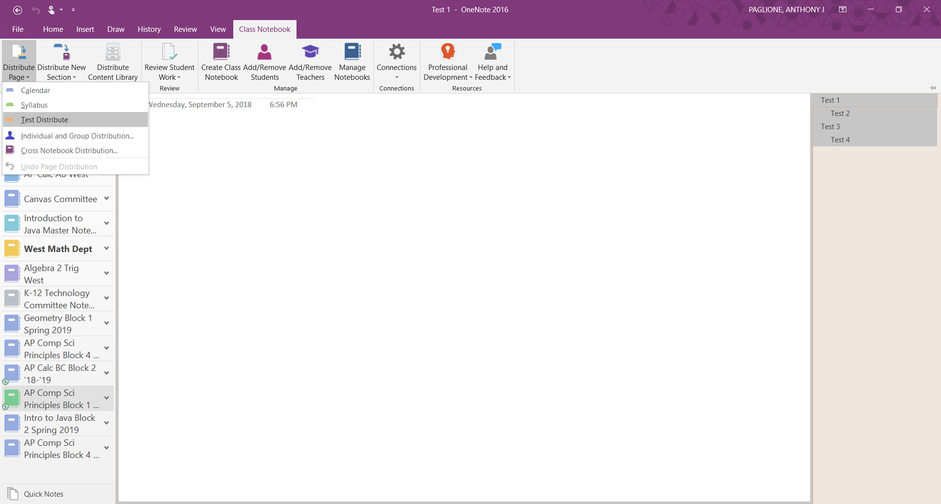941x504 pixels.
Task: Open Add/Remove Students
Action: (x=265, y=62)
